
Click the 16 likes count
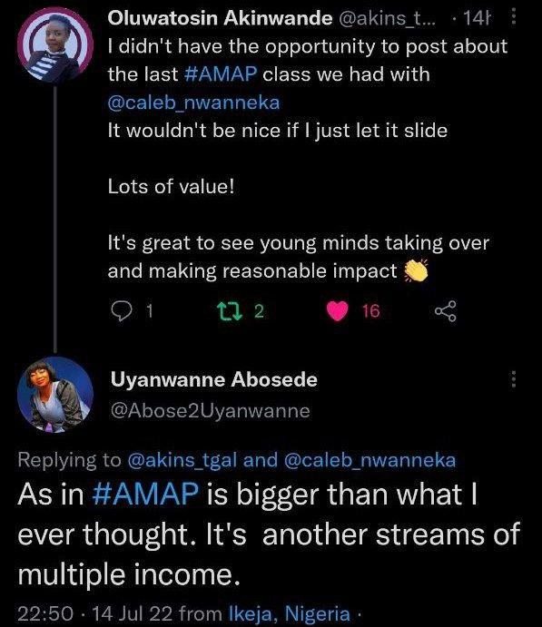click(x=370, y=311)
